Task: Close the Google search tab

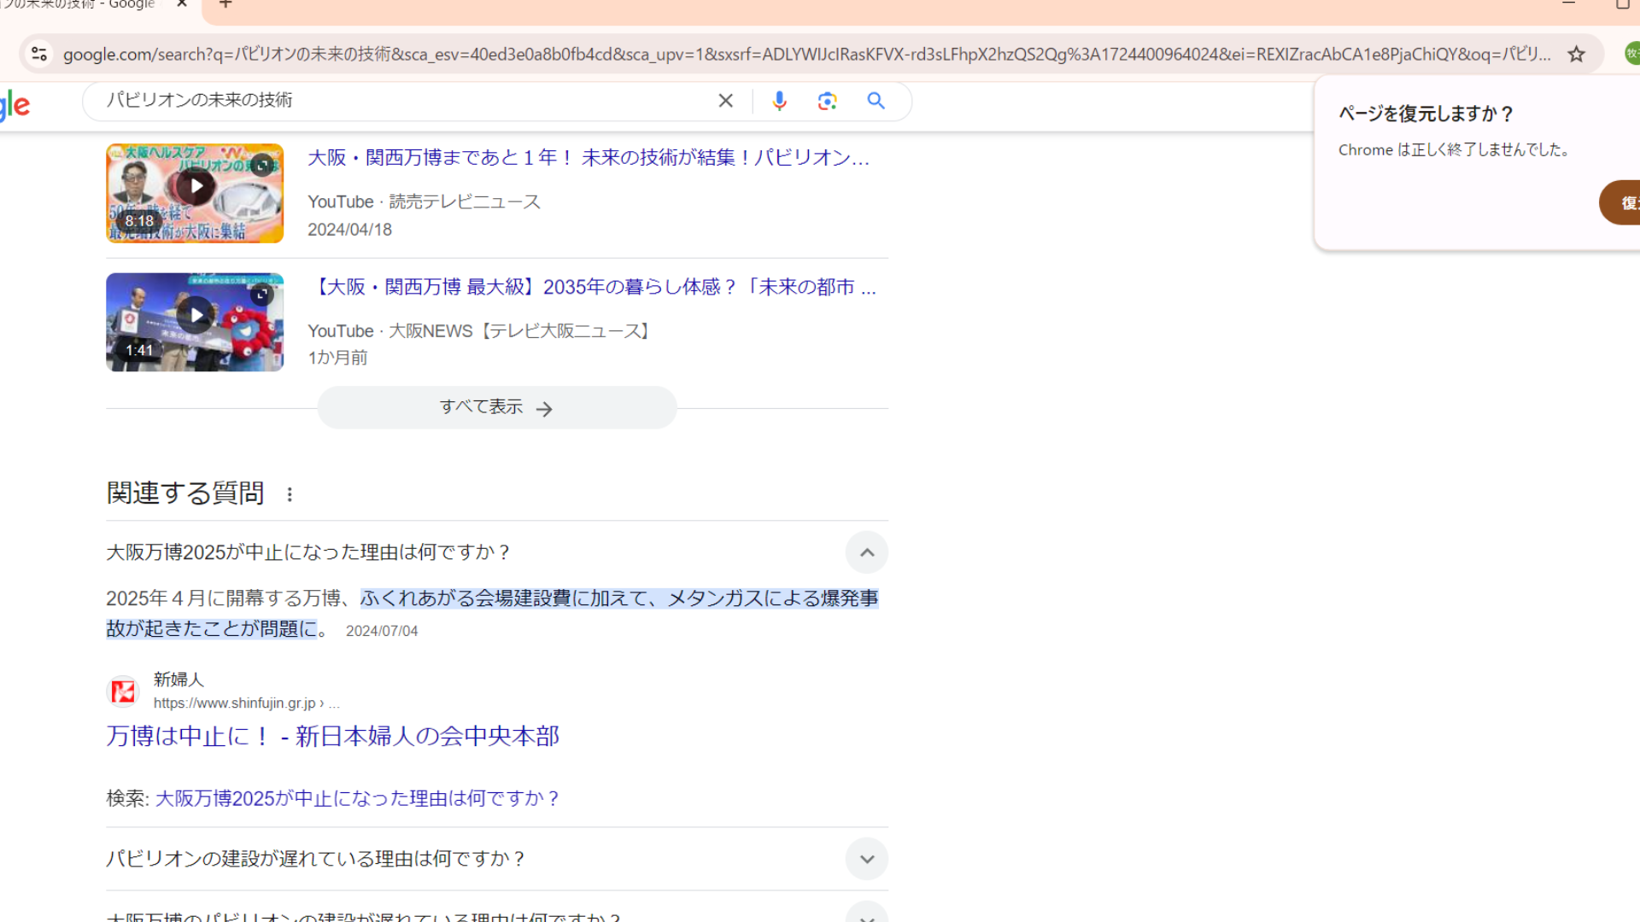Action: point(181,4)
